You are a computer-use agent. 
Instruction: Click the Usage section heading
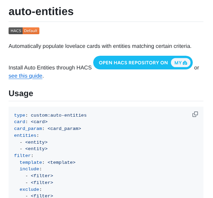[x=21, y=93]
